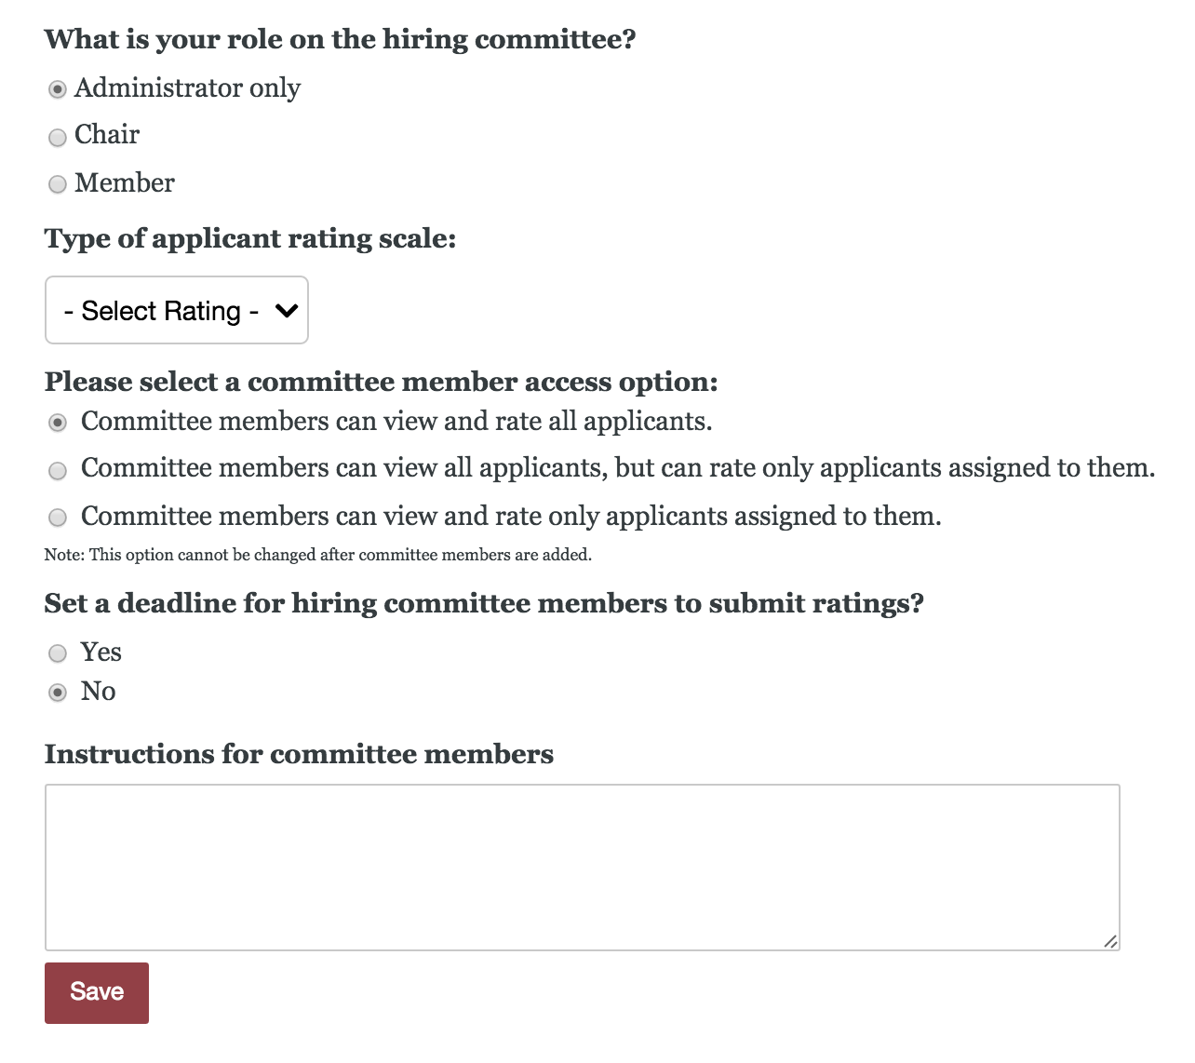This screenshot has height=1063, width=1195.
Task: Choose the Chair role option
Action: [x=58, y=137]
